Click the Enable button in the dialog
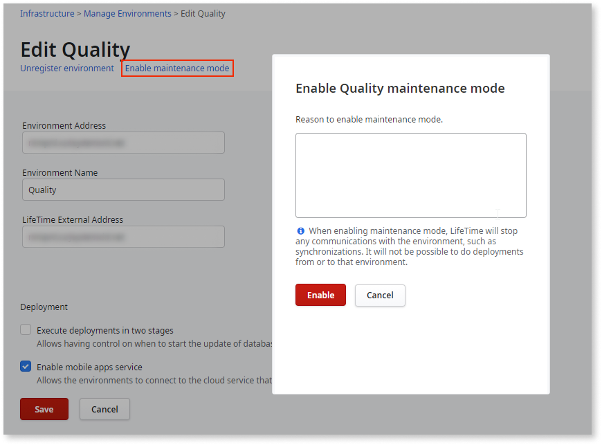This screenshot has width=602, height=445. [320, 295]
